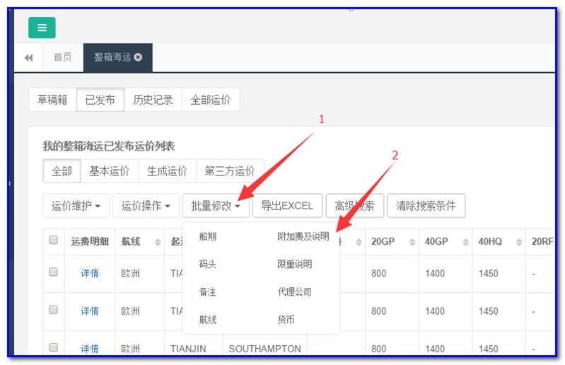Click the double-left arrow tab scroller

click(x=28, y=58)
